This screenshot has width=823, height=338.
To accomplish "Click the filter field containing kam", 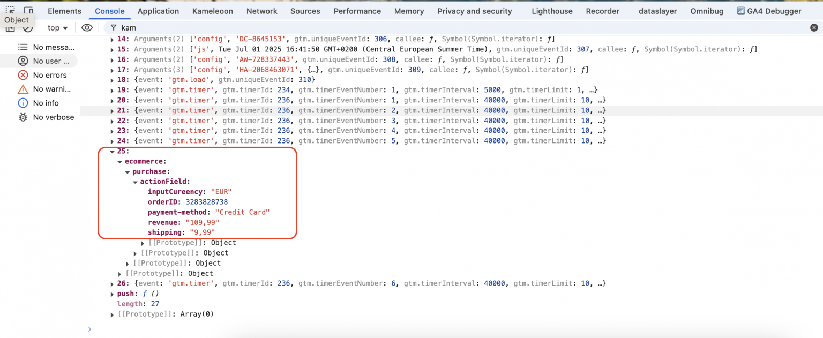I will (x=429, y=28).
